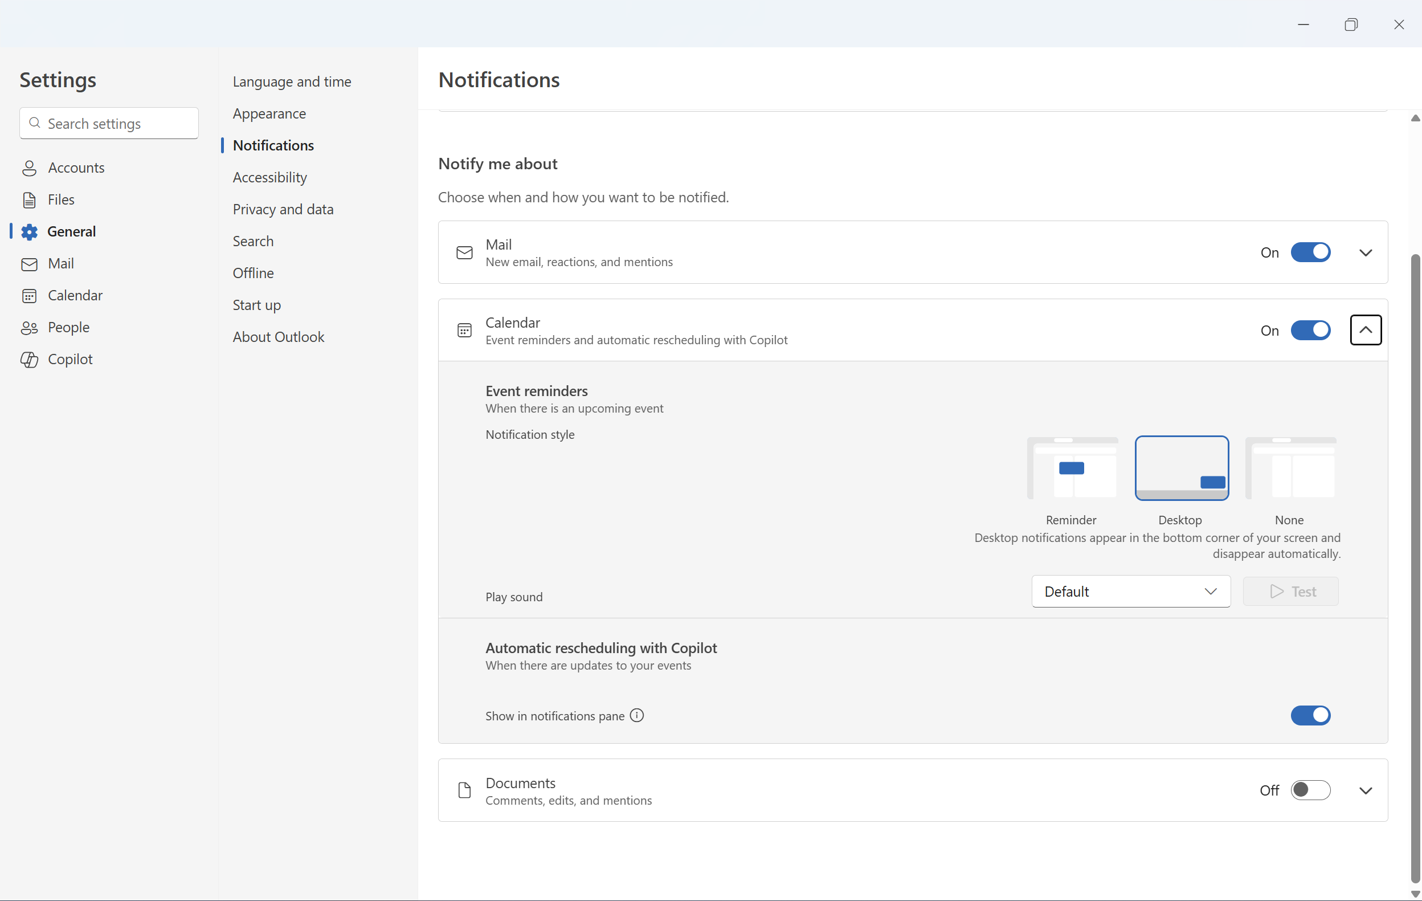Click the vertical scrollbar thumb
Viewport: 1422px width, 901px height.
[x=1415, y=567]
